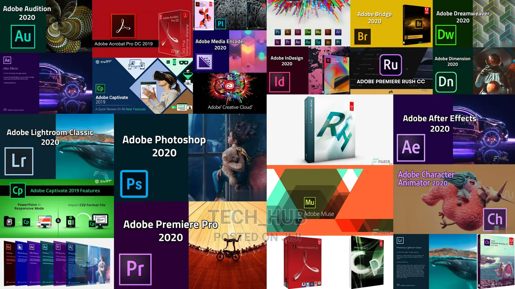Open the large Br Bridge logo
515x289 pixels.
tap(362, 37)
